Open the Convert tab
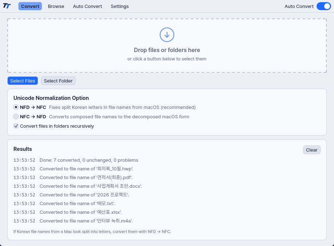 click(x=30, y=7)
